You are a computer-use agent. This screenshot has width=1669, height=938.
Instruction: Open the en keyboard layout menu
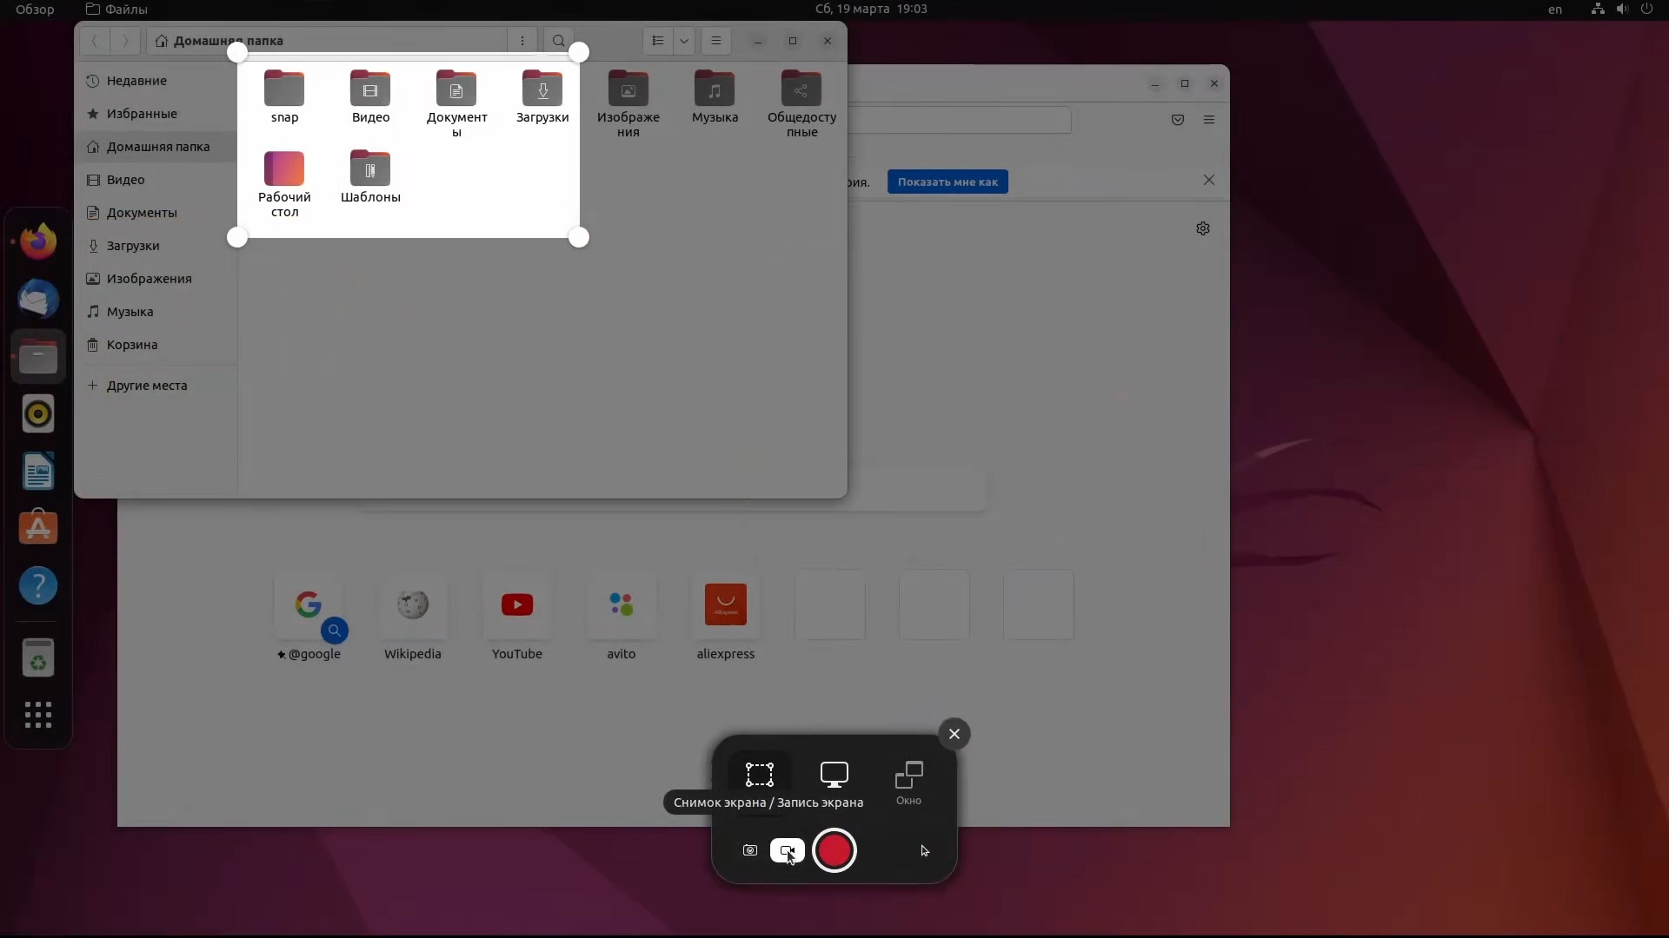pyautogui.click(x=1555, y=10)
